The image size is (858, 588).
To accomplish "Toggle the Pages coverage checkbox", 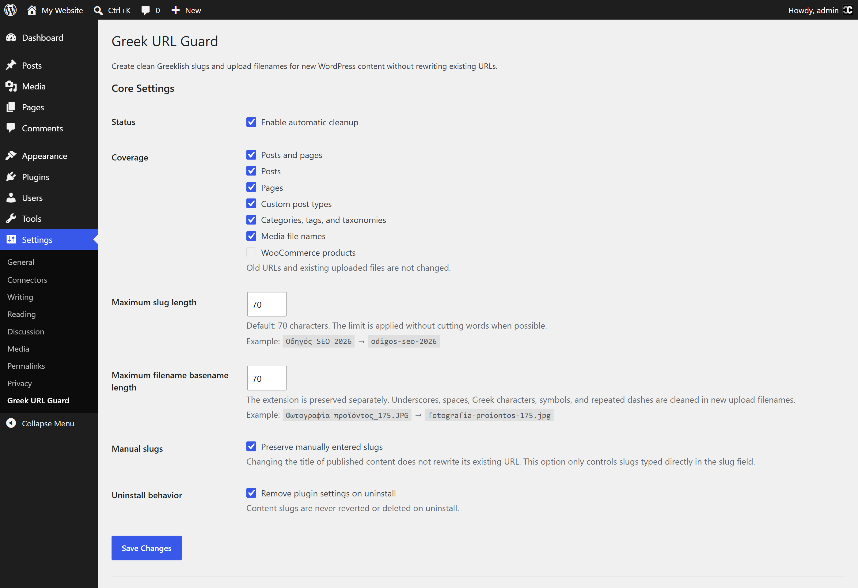I will coord(251,187).
